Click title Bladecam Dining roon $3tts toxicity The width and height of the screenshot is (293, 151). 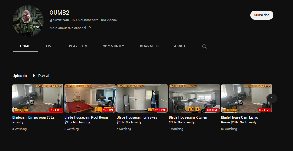coord(33,120)
